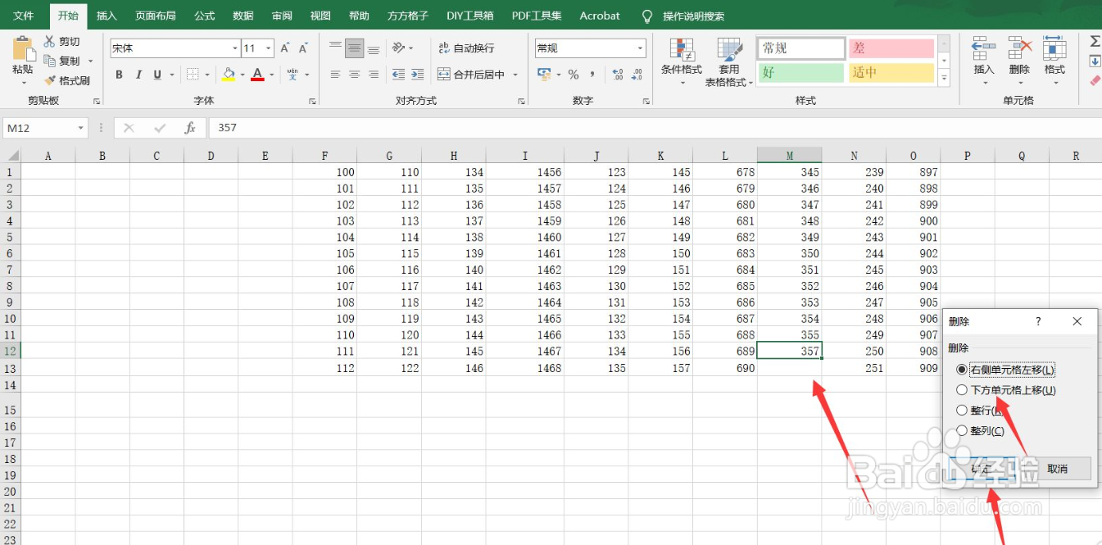Switch to the 插入 ribbon tab
Viewport: 1102px width, 545px height.
(x=106, y=15)
